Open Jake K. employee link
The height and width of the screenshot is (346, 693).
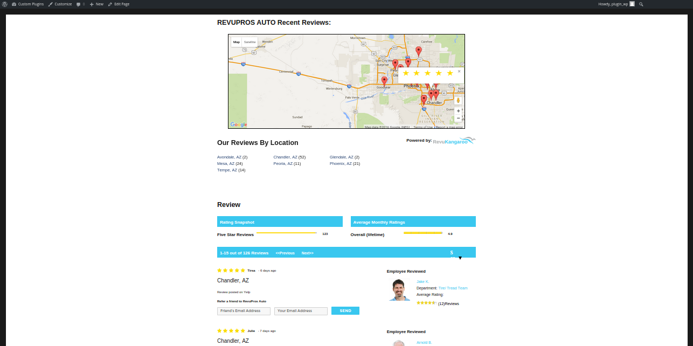(x=422, y=282)
